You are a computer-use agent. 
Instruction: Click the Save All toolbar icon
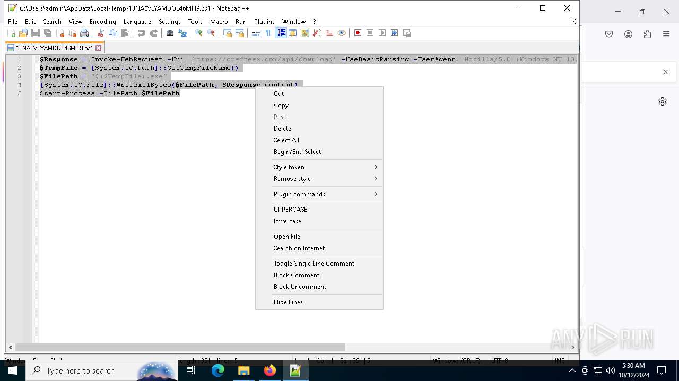(x=48, y=33)
